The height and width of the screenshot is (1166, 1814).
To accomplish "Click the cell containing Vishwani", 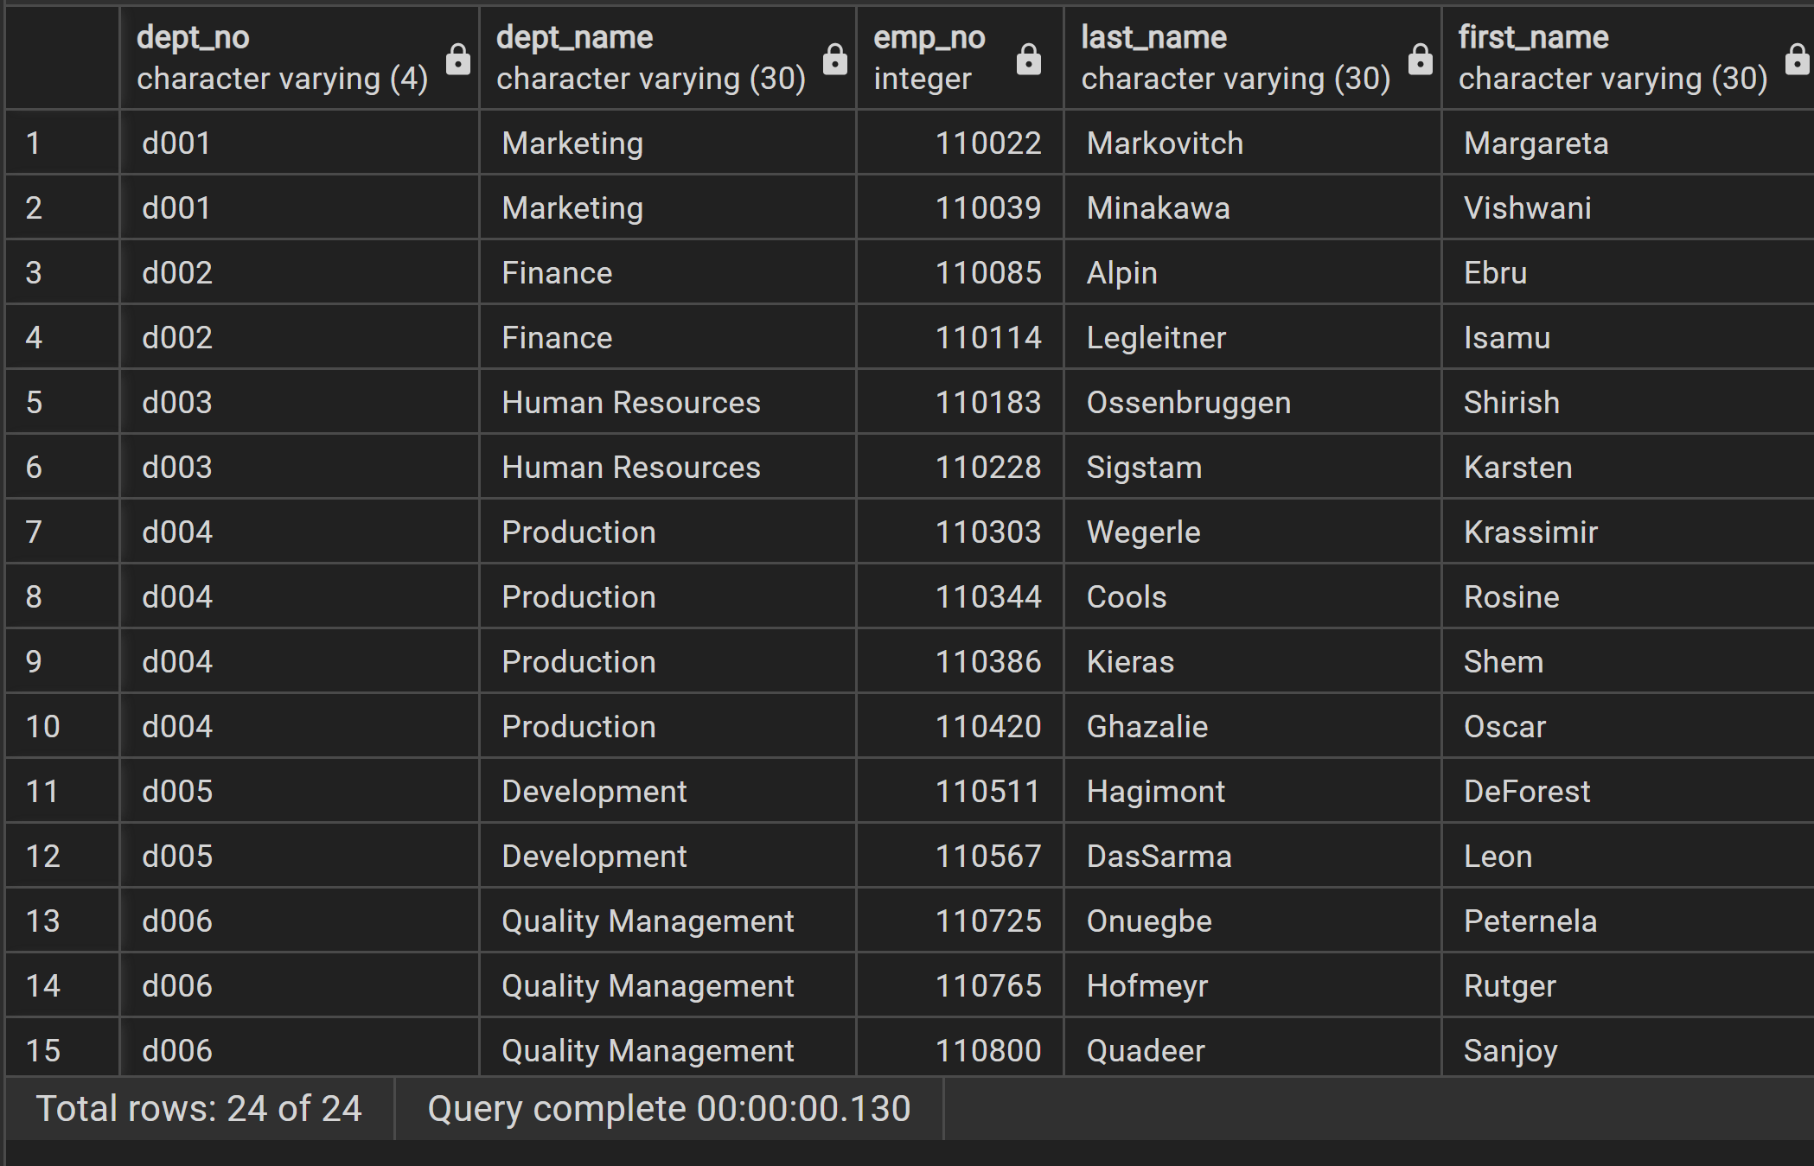I will (x=1628, y=207).
